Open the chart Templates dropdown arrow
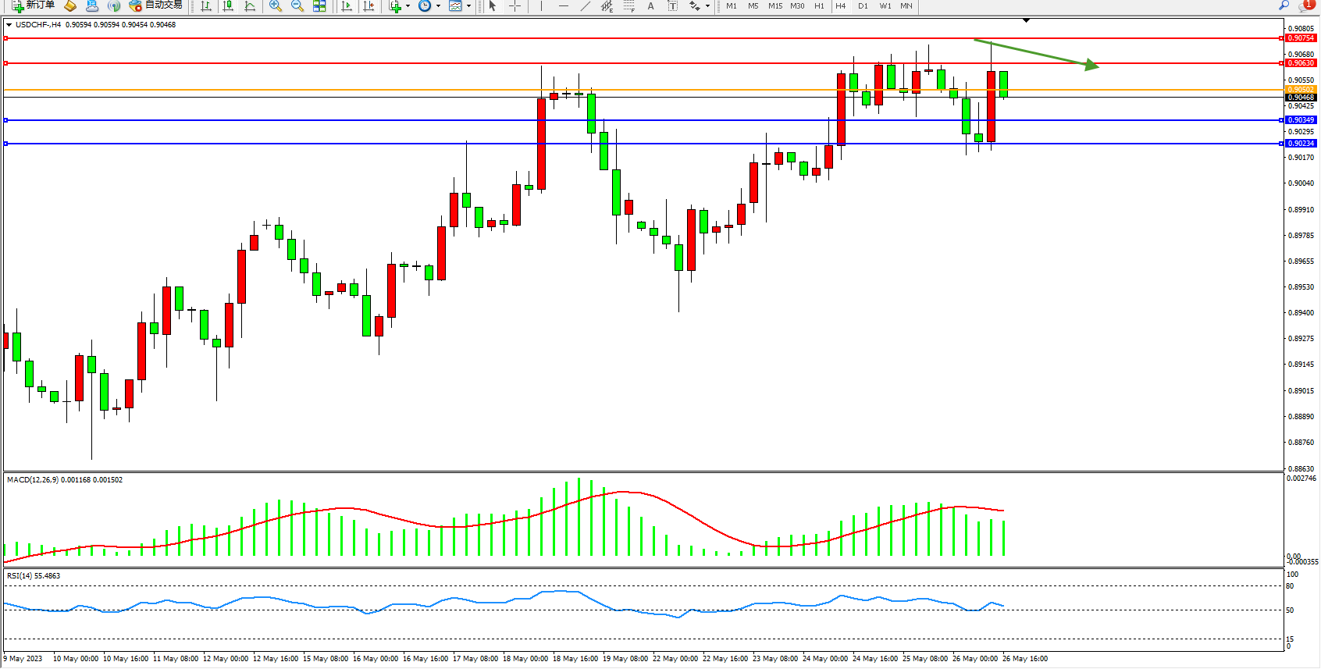 coord(468,6)
